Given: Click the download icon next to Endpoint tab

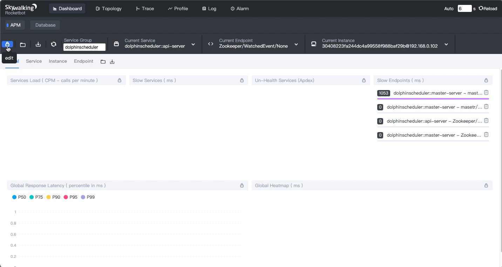Looking at the screenshot, I should tap(112, 62).
